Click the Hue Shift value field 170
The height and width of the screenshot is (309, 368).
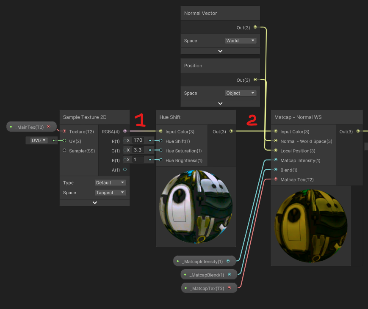pyautogui.click(x=138, y=140)
